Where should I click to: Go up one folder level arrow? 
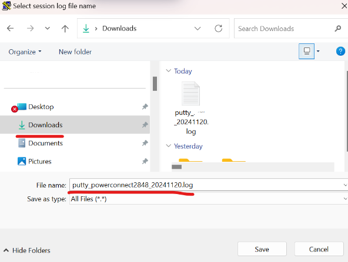65,29
